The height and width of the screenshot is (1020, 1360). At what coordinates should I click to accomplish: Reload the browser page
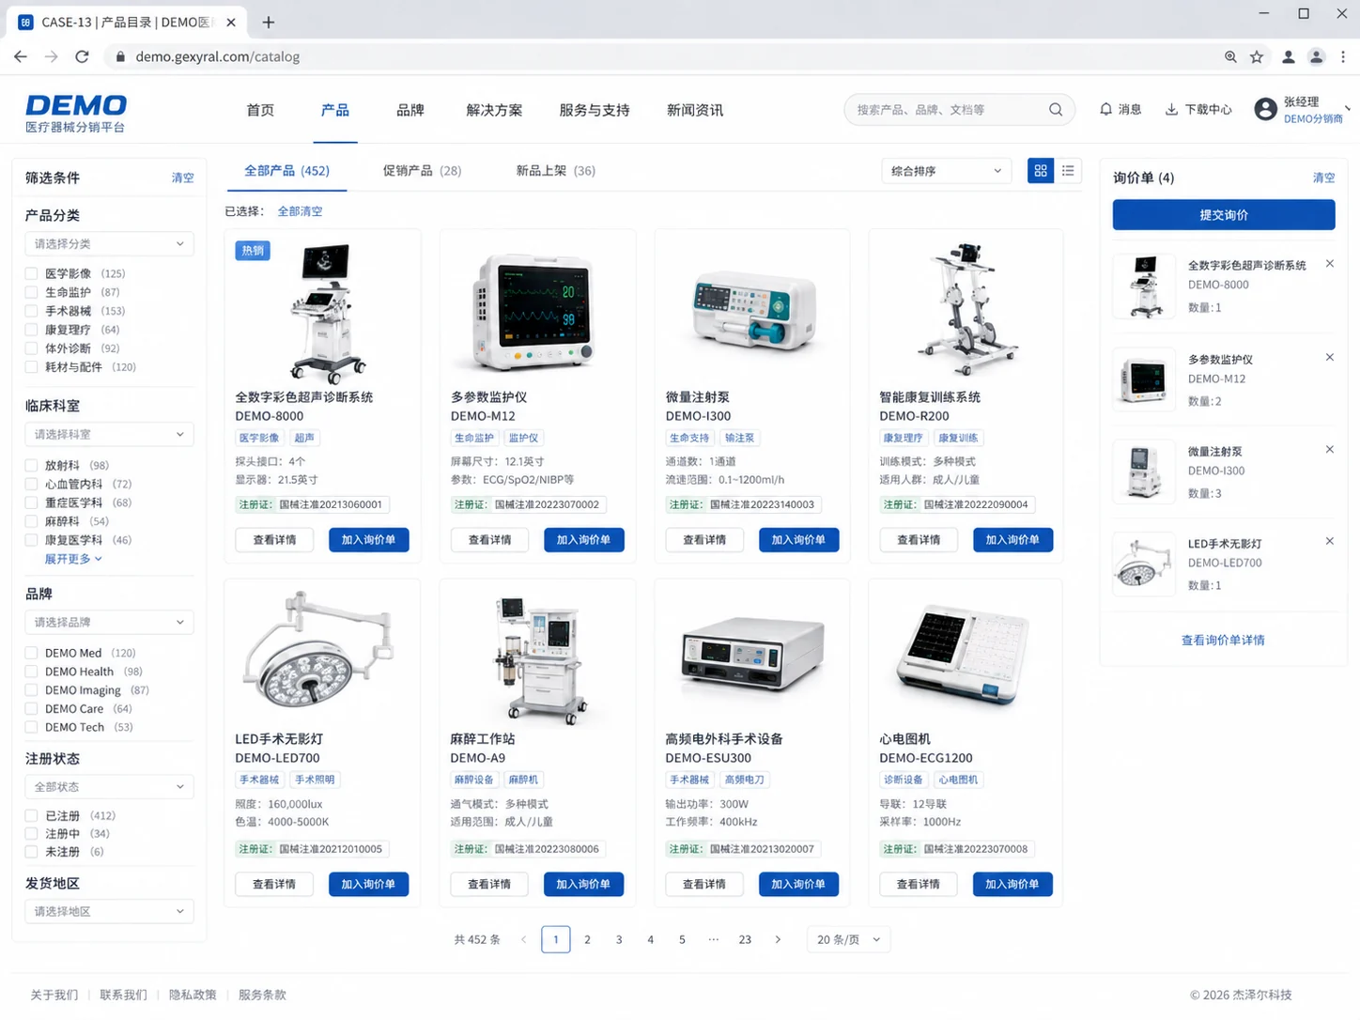(83, 56)
